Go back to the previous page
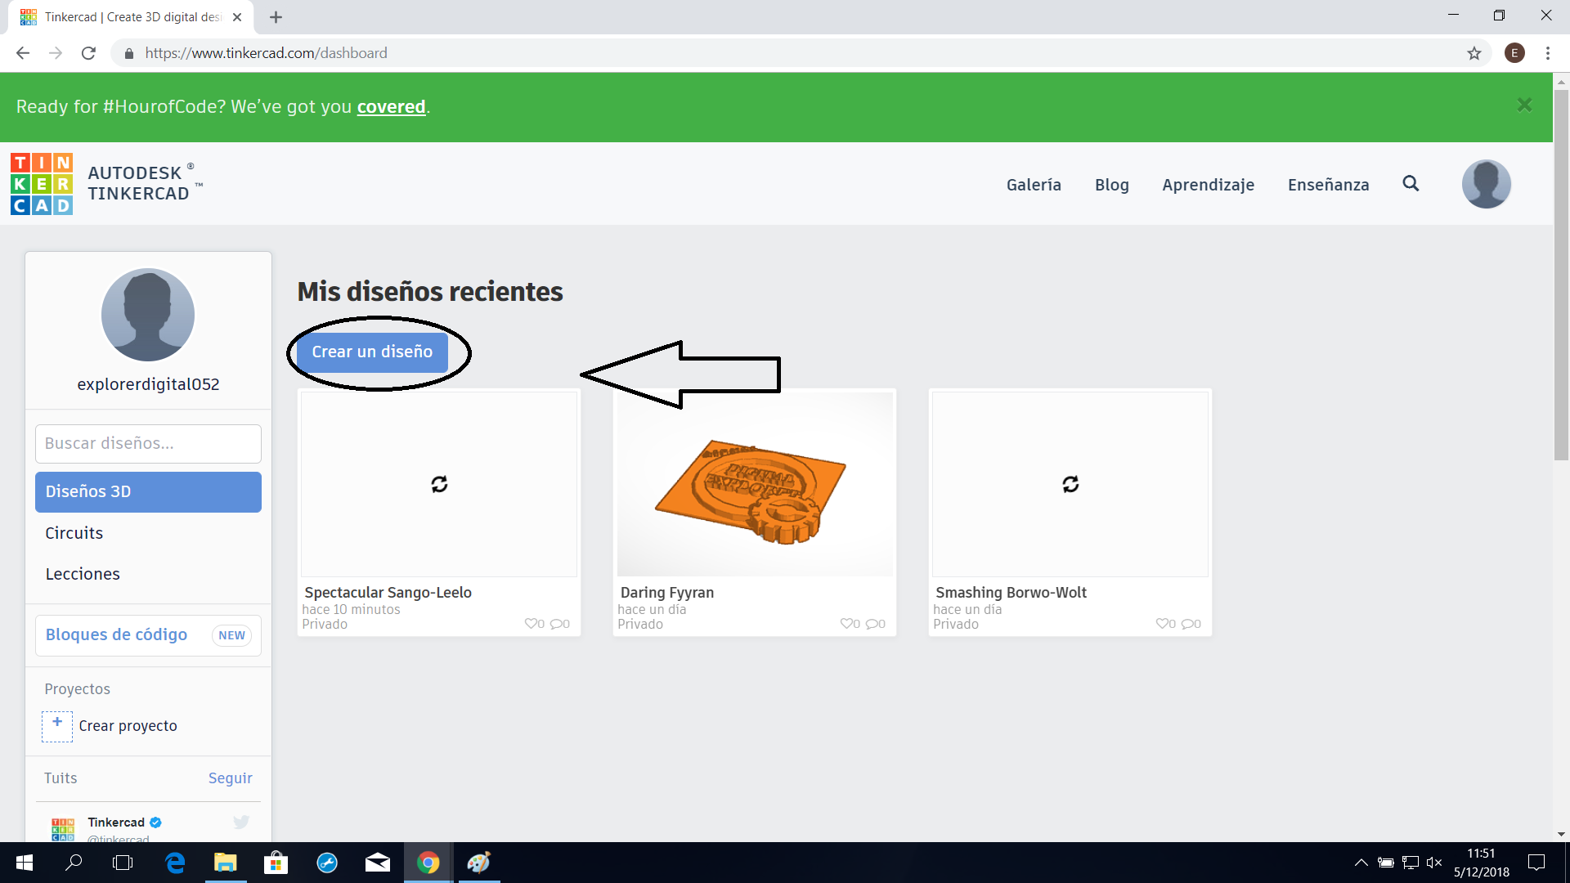The width and height of the screenshot is (1570, 883). [x=23, y=53]
